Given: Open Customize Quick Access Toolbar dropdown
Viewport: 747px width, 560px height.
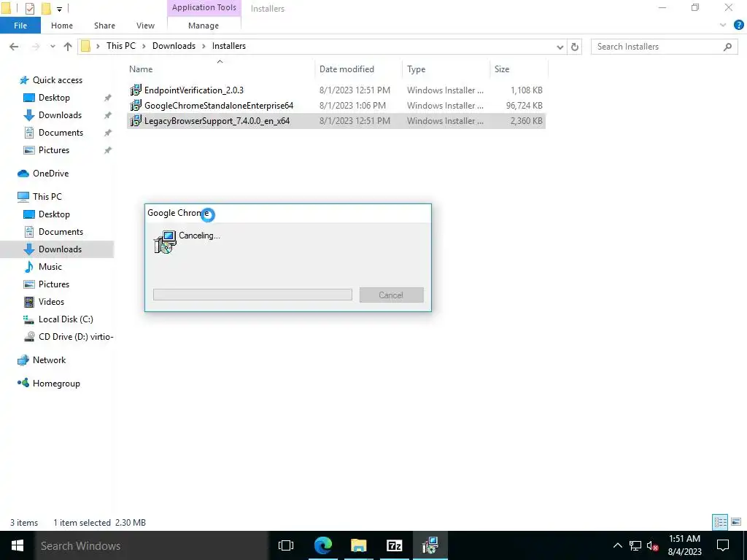Looking at the screenshot, I should pos(59,9).
